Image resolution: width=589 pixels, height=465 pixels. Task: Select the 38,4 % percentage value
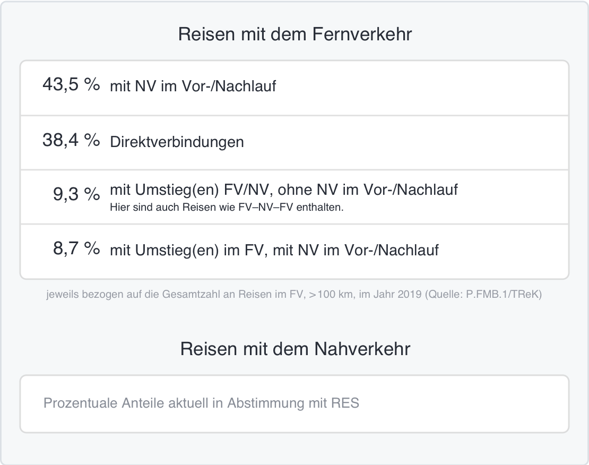pyautogui.click(x=71, y=141)
